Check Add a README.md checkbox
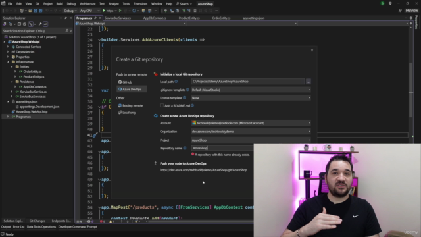Screen dimensions: 421x237 [x=162, y=105]
